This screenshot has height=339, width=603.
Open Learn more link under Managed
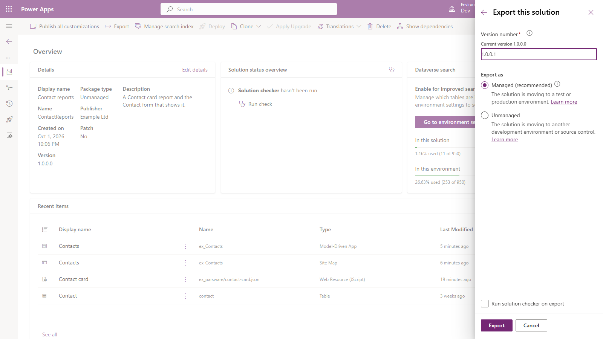tap(564, 102)
